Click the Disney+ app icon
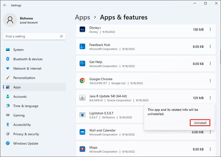Viewport: 221px width, 157px height. point(82,29)
